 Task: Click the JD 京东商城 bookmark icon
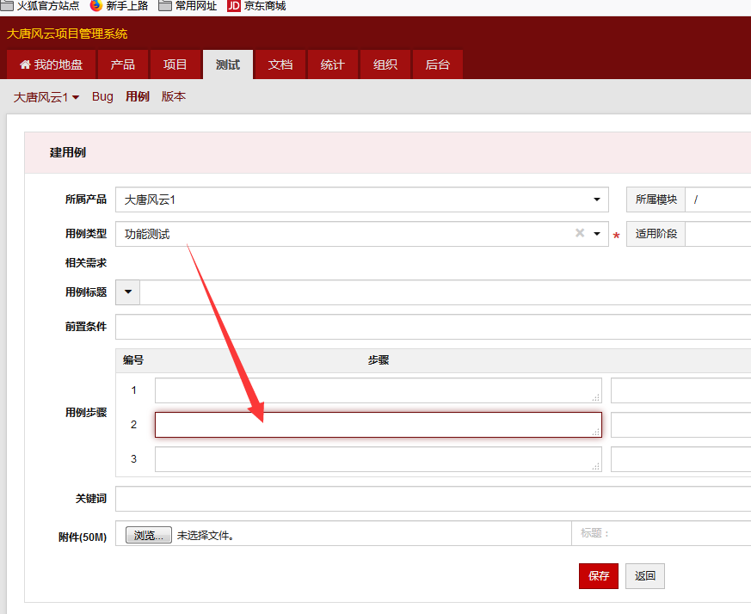tap(234, 6)
